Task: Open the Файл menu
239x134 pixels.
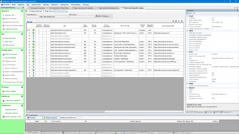Action: click(14, 4)
